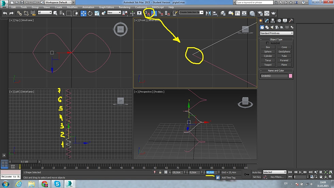Click the Torus primitive button
This screenshot has width=334, height=188.
pos(268,60)
